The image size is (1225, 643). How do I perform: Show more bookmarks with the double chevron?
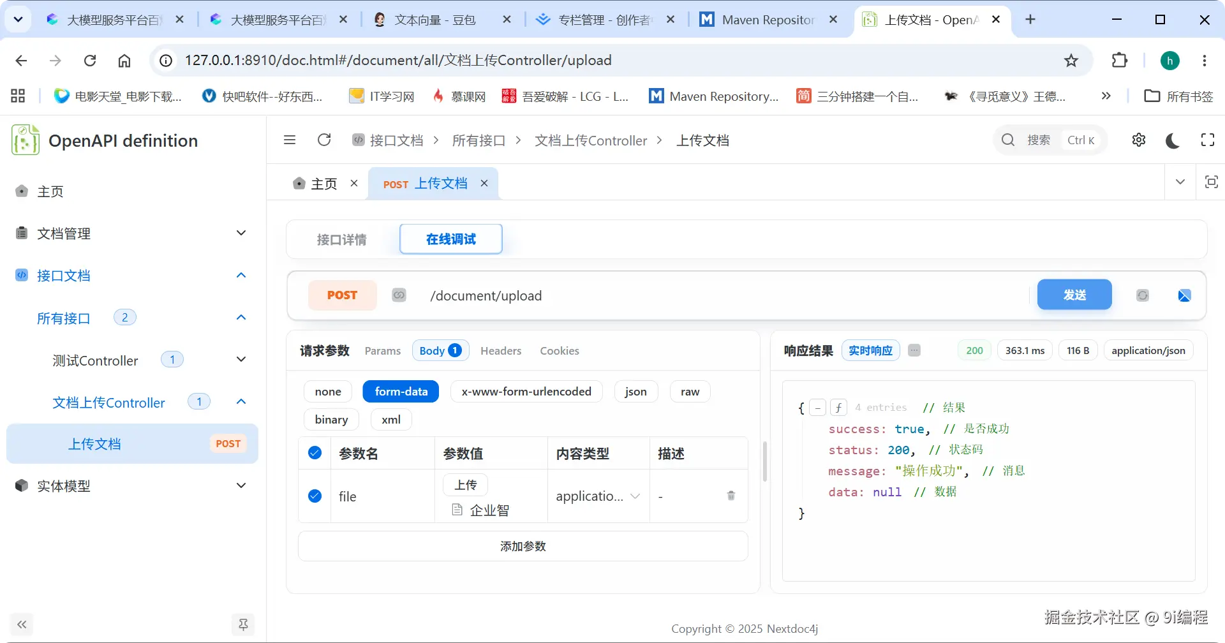1106,96
